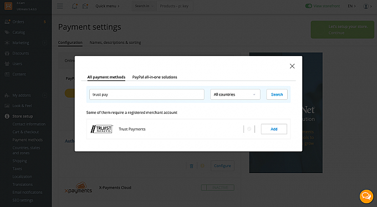Click the marketplace icon beside the bell
Viewport: 377px width, 207px height.
[85, 6]
